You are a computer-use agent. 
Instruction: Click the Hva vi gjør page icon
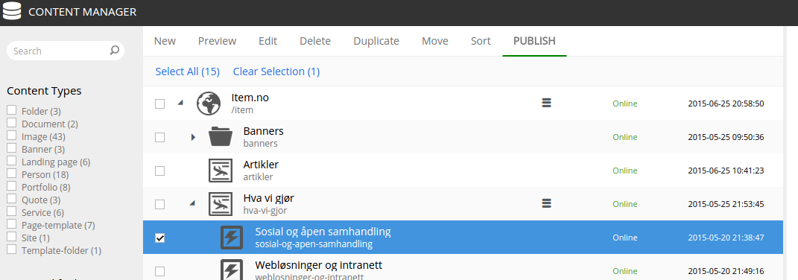tap(221, 204)
